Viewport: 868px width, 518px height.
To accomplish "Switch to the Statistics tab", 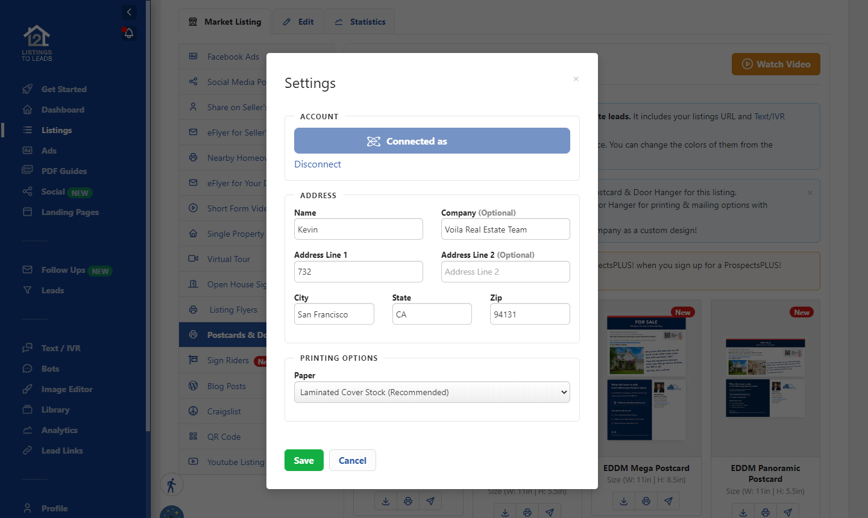I will (x=359, y=21).
